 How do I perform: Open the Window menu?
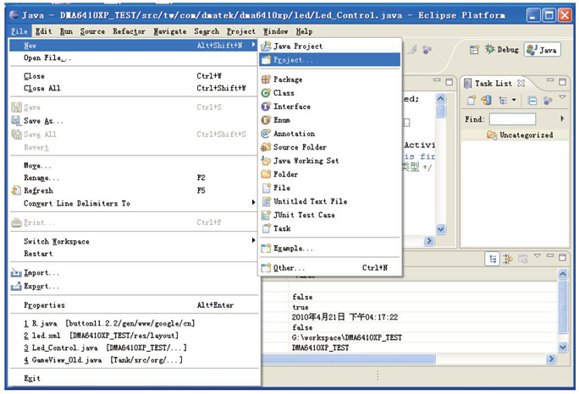(275, 31)
